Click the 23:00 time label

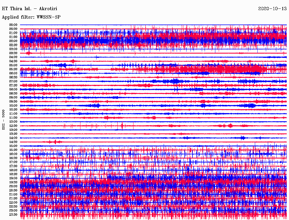pos(13,211)
